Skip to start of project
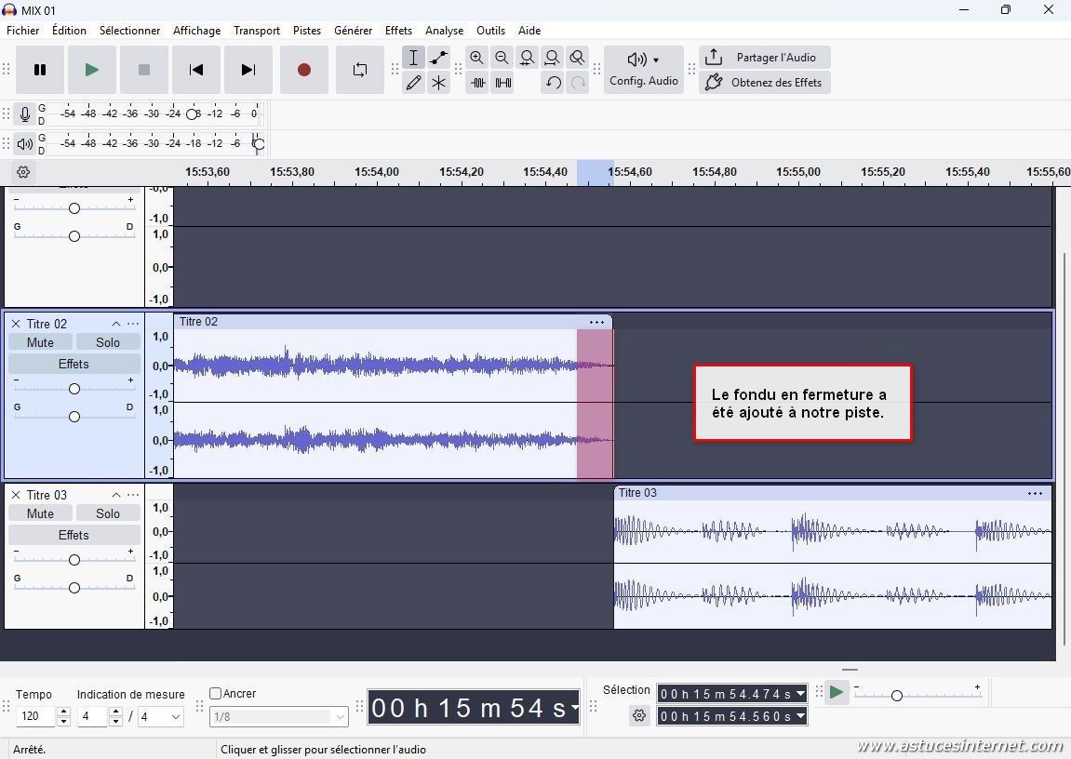This screenshot has height=759, width=1071. pyautogui.click(x=195, y=70)
